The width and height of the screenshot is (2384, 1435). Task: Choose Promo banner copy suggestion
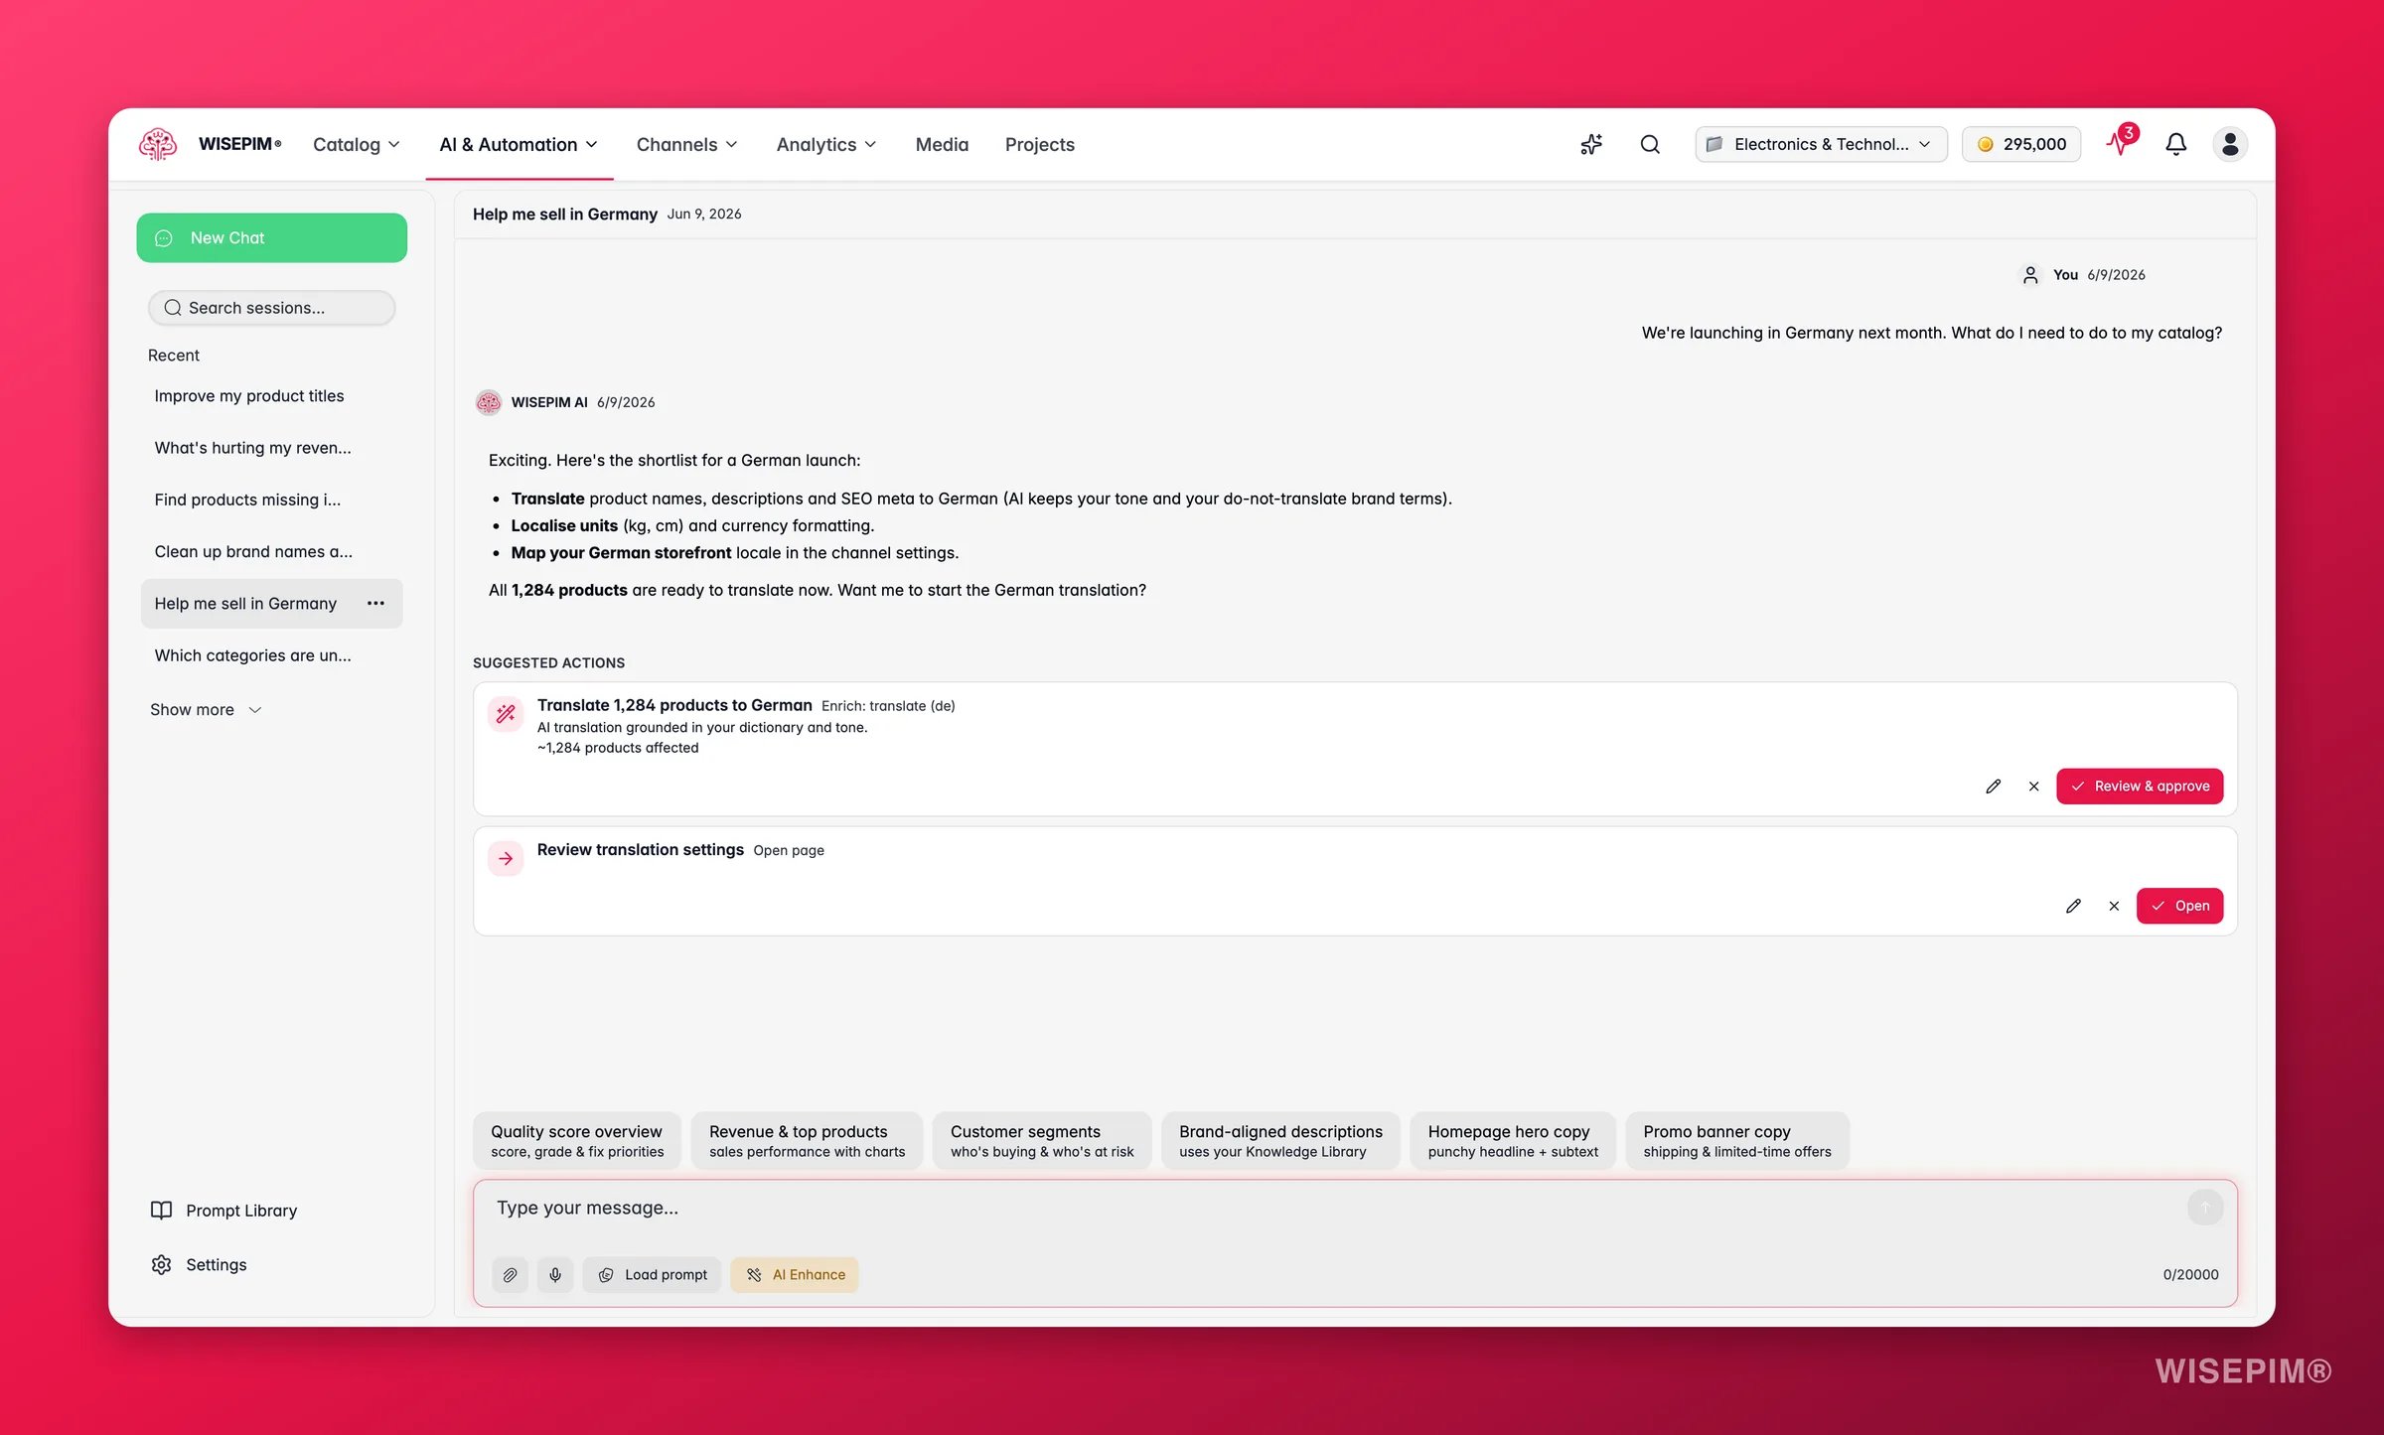(x=1737, y=1140)
